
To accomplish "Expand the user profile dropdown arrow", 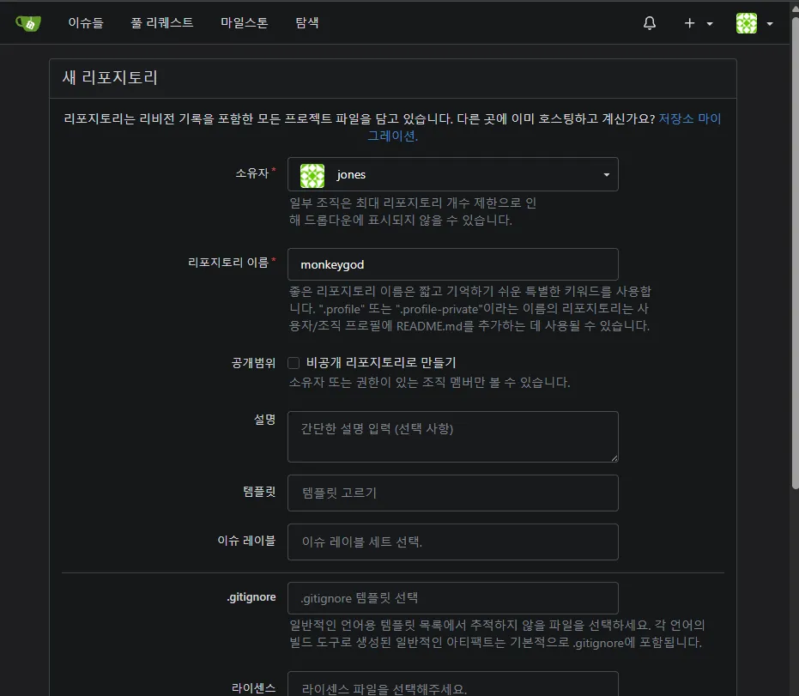I will tap(770, 23).
